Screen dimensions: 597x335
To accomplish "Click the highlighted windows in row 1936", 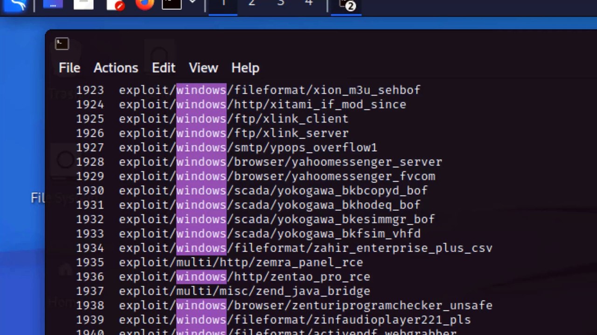I will (x=201, y=277).
